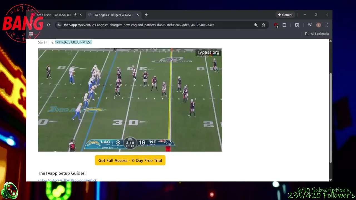Close the Ken Carson Lookbook tab
Screen dimensions: 356x200
(81, 15)
